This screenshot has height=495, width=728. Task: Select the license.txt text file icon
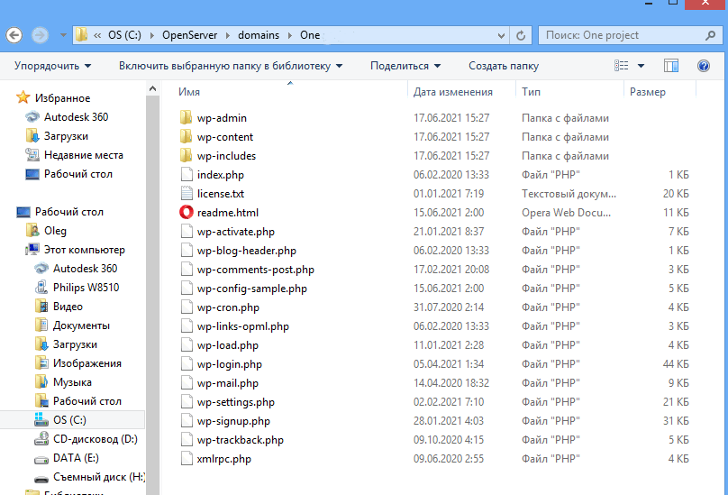pyautogui.click(x=187, y=193)
